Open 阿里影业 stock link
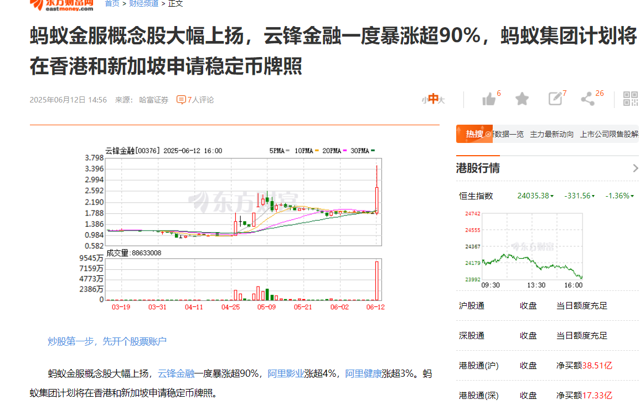 point(286,374)
